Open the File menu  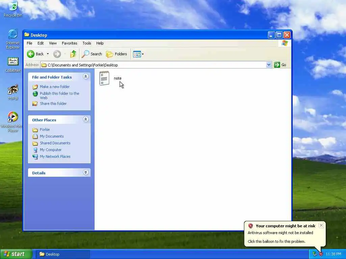(29, 43)
